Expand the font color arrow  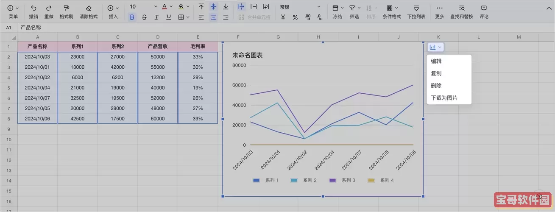point(171,7)
